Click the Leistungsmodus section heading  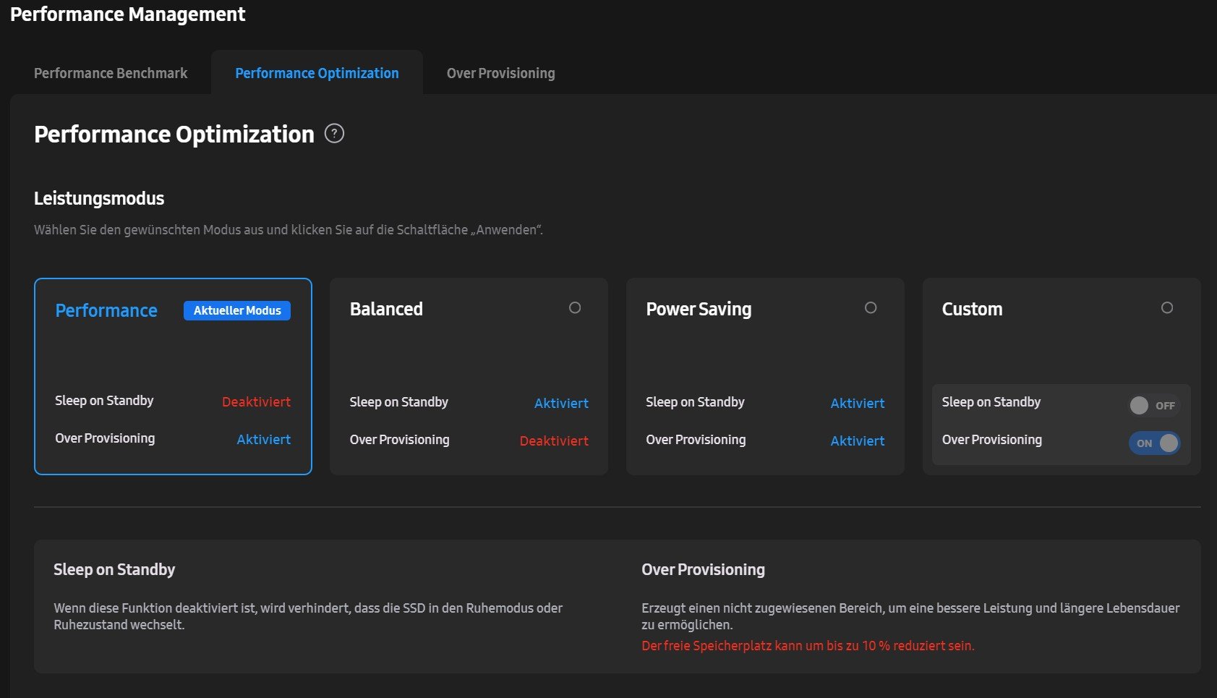coord(99,198)
